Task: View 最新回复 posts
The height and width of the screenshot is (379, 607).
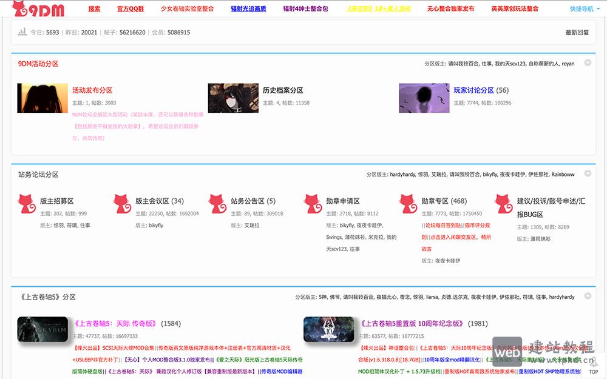Action: (x=577, y=33)
